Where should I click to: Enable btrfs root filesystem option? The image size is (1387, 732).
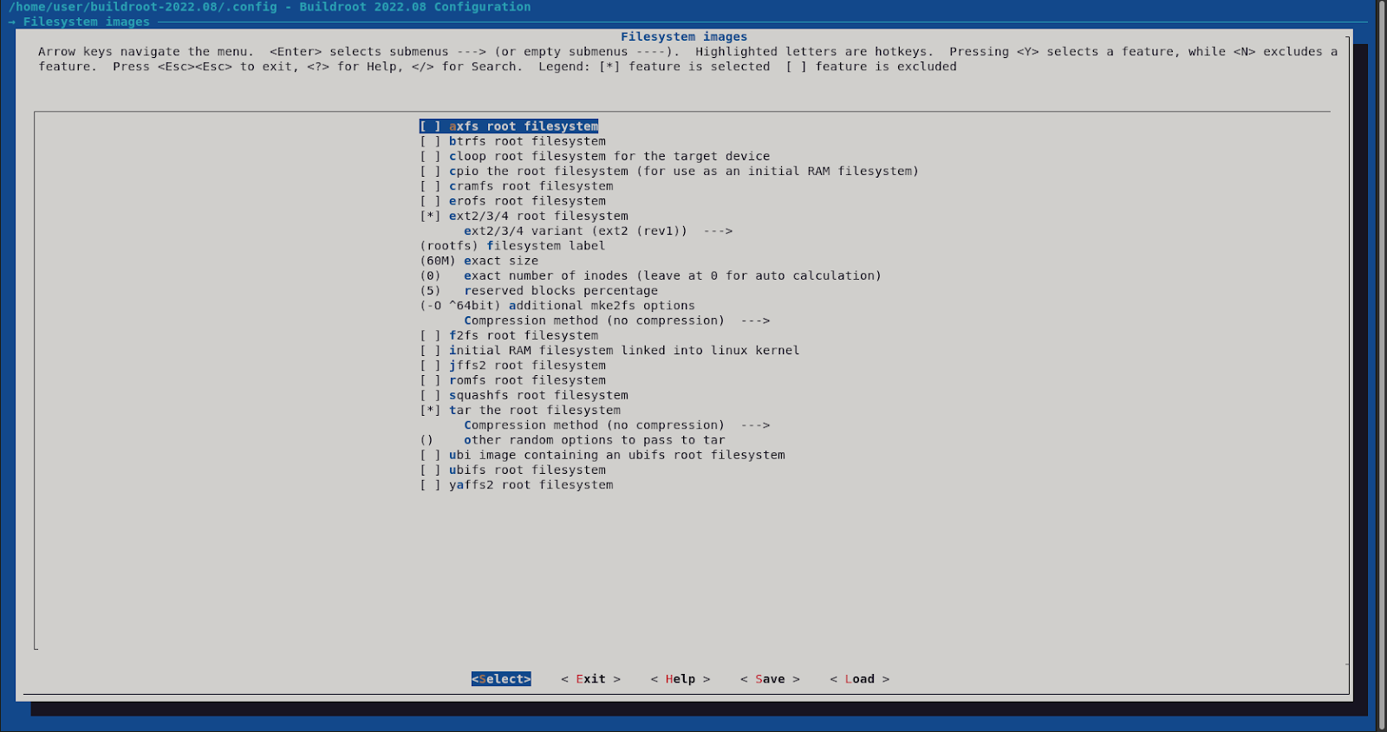[x=431, y=141]
